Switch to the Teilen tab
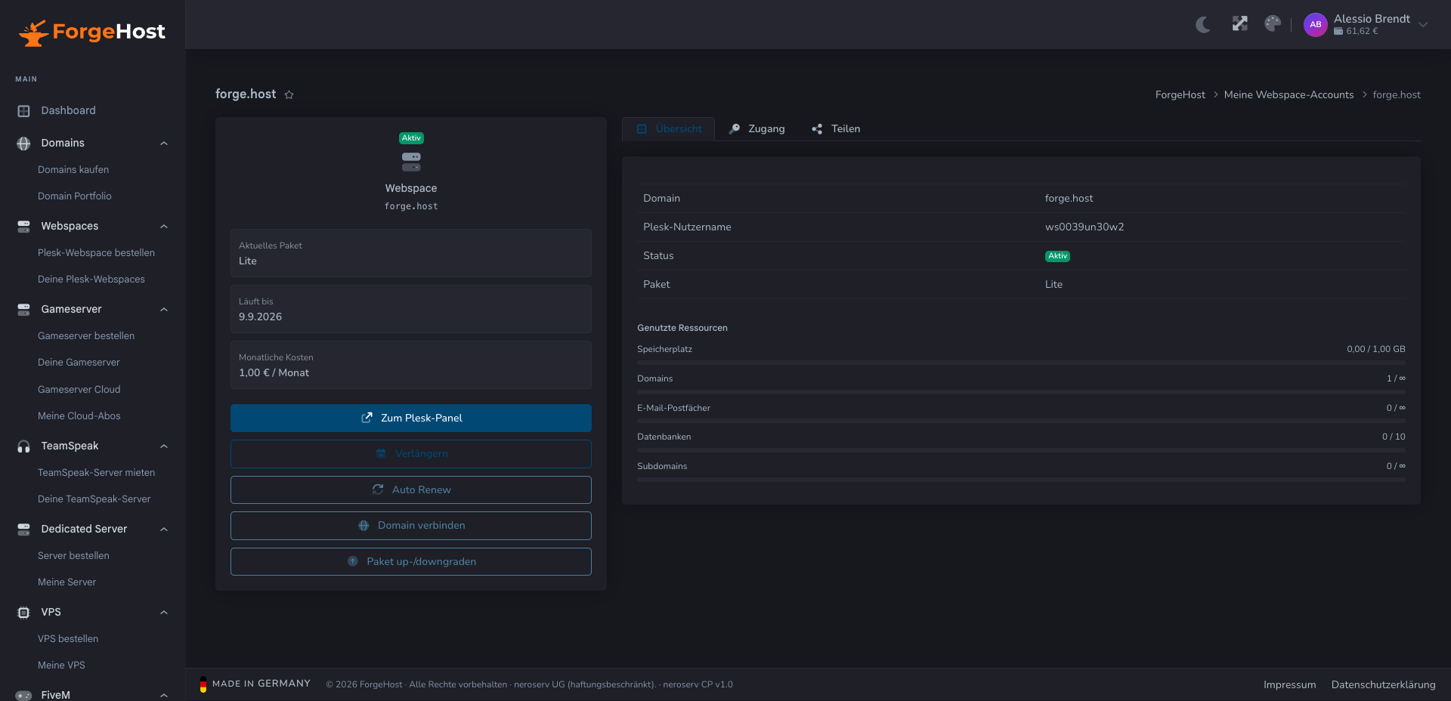 836,129
